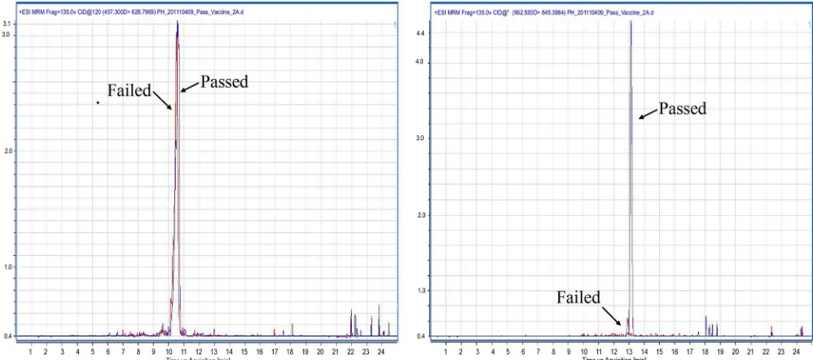The image size is (813, 360).
Task: Click the 0.4 y-axis label of the 457.300 chromatogram
Action: pos(10,336)
